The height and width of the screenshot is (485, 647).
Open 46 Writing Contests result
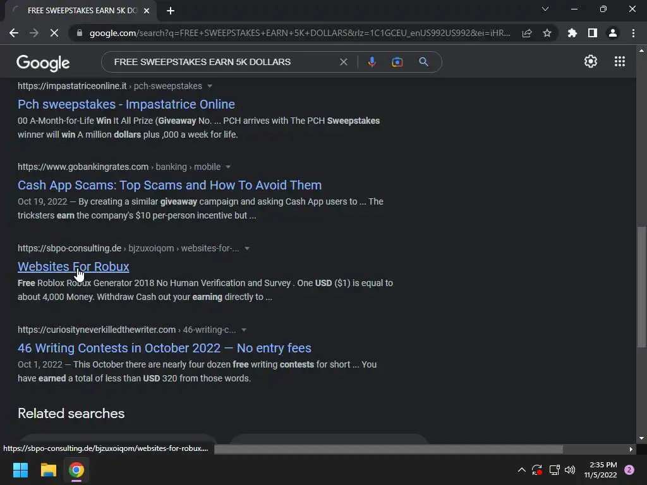(x=165, y=348)
